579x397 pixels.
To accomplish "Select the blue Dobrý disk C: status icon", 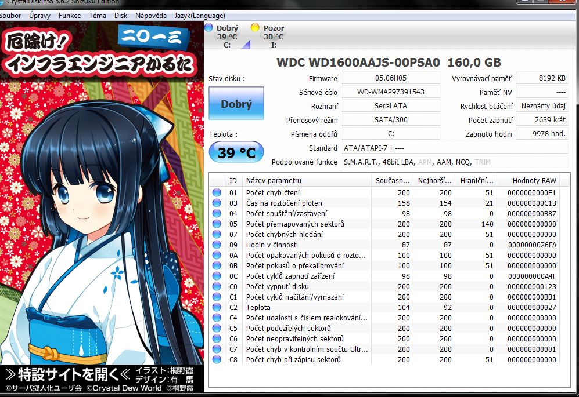I will click(x=208, y=27).
